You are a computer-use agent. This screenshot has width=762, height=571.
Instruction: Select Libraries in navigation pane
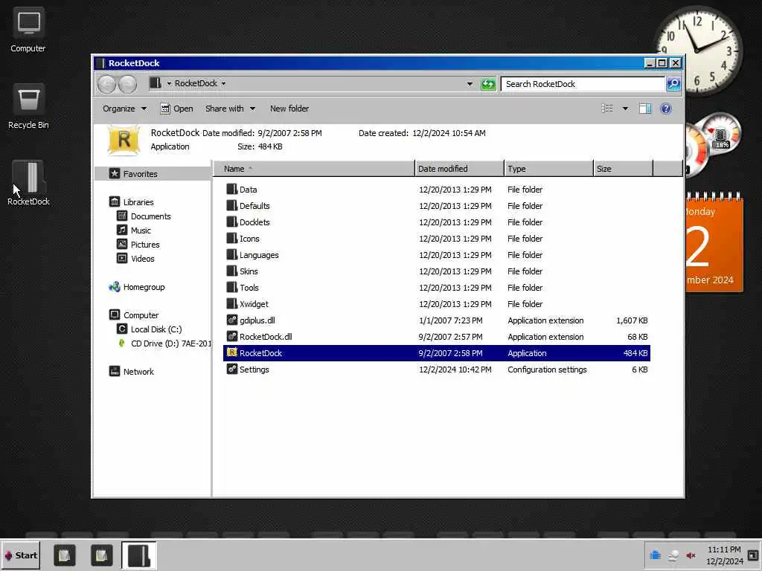click(131, 202)
